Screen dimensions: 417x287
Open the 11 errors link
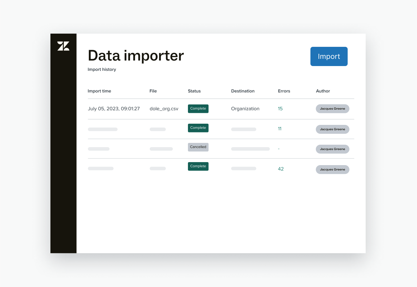coord(280,129)
